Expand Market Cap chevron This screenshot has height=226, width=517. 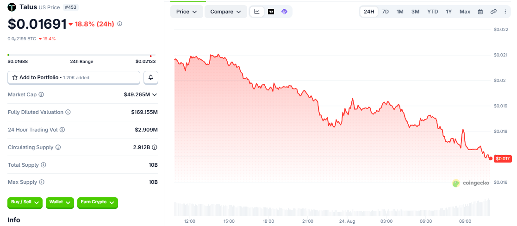(154, 94)
